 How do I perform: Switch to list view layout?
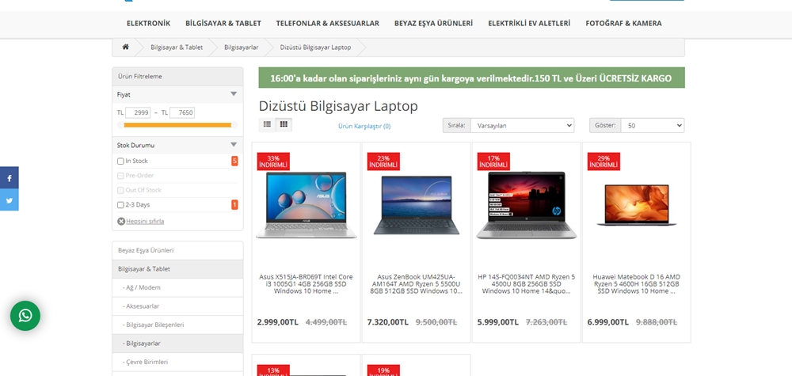pos(267,124)
